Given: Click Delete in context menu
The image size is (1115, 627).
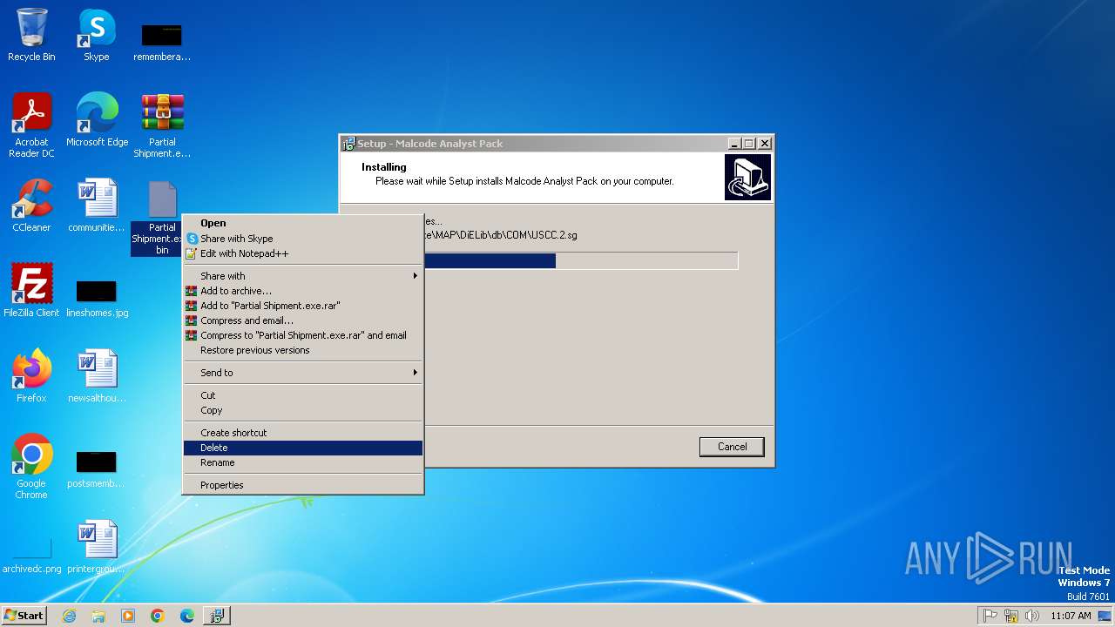Looking at the screenshot, I should [303, 448].
